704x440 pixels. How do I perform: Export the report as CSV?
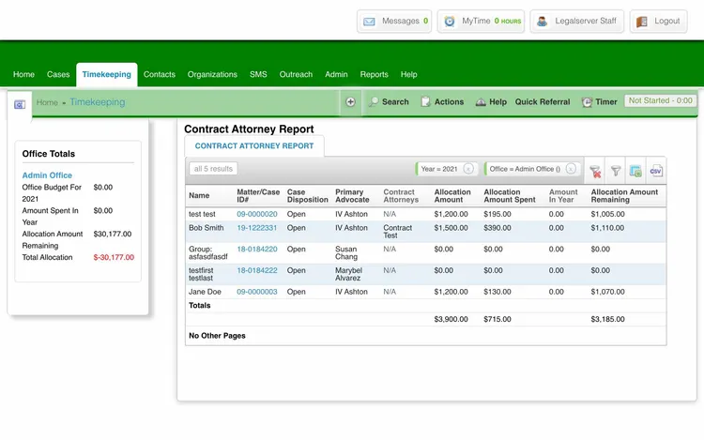tap(655, 170)
